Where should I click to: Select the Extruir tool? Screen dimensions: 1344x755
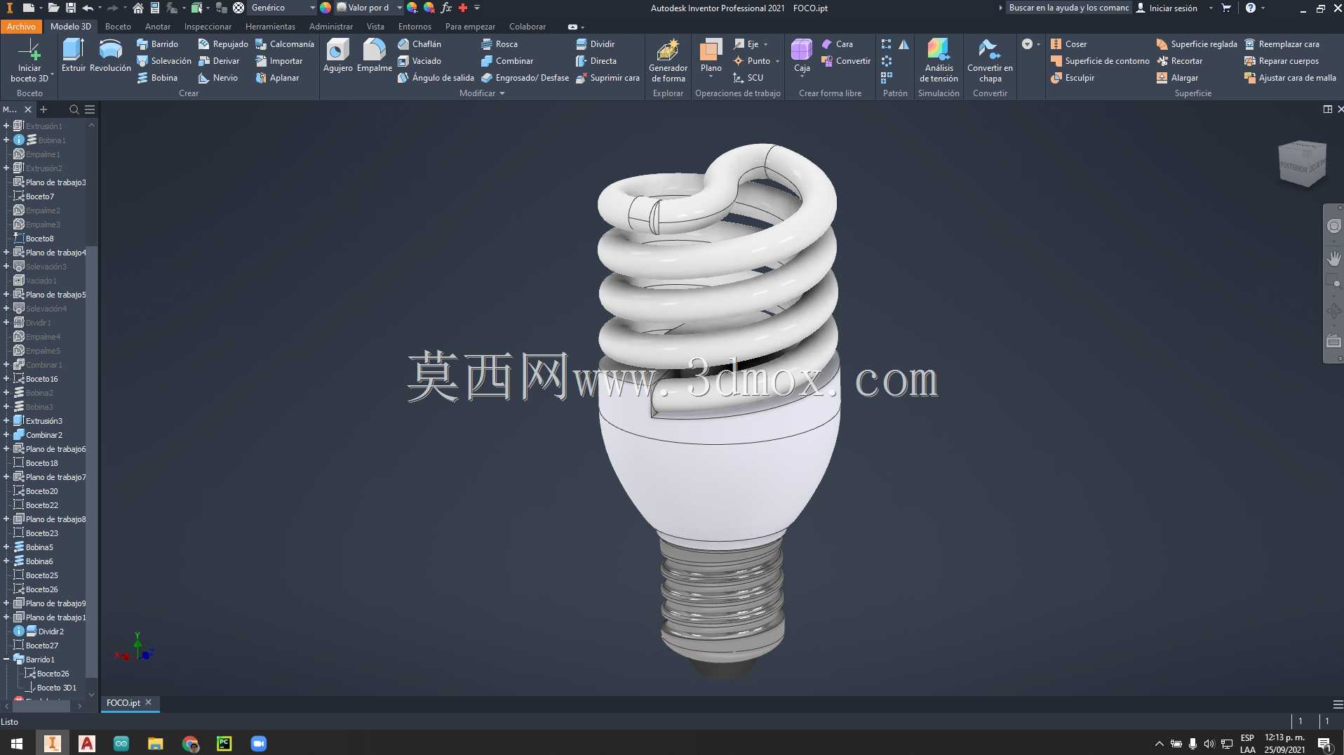pyautogui.click(x=73, y=55)
